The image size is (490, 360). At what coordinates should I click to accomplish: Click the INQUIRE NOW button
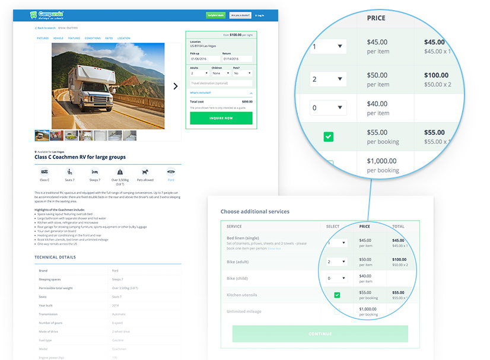tap(221, 118)
